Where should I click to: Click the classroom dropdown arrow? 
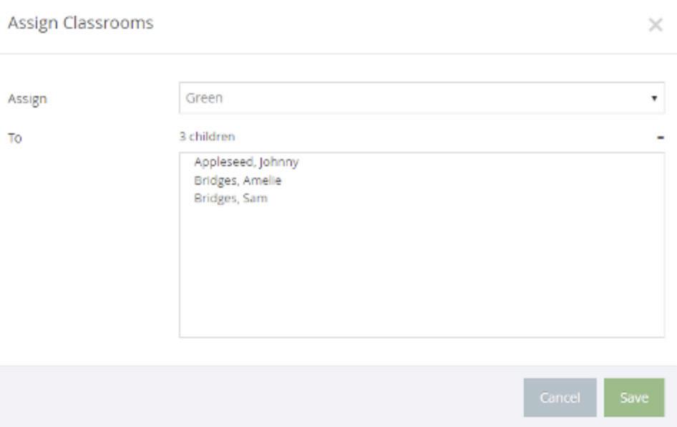pos(654,98)
